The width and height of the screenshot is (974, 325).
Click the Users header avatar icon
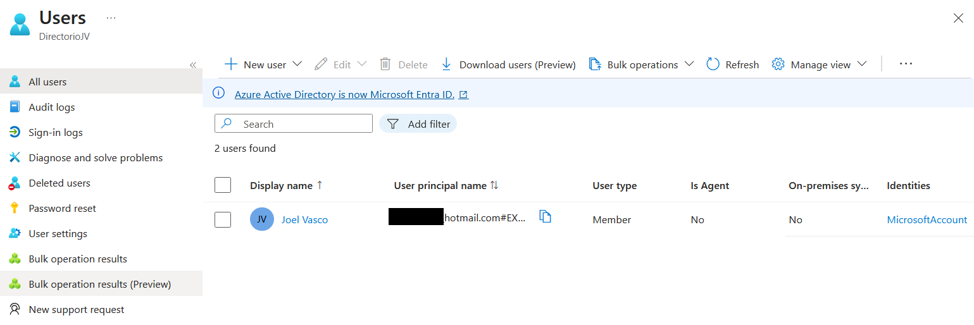click(x=20, y=24)
